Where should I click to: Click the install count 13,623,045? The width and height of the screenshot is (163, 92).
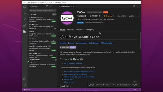(x=95, y=16)
